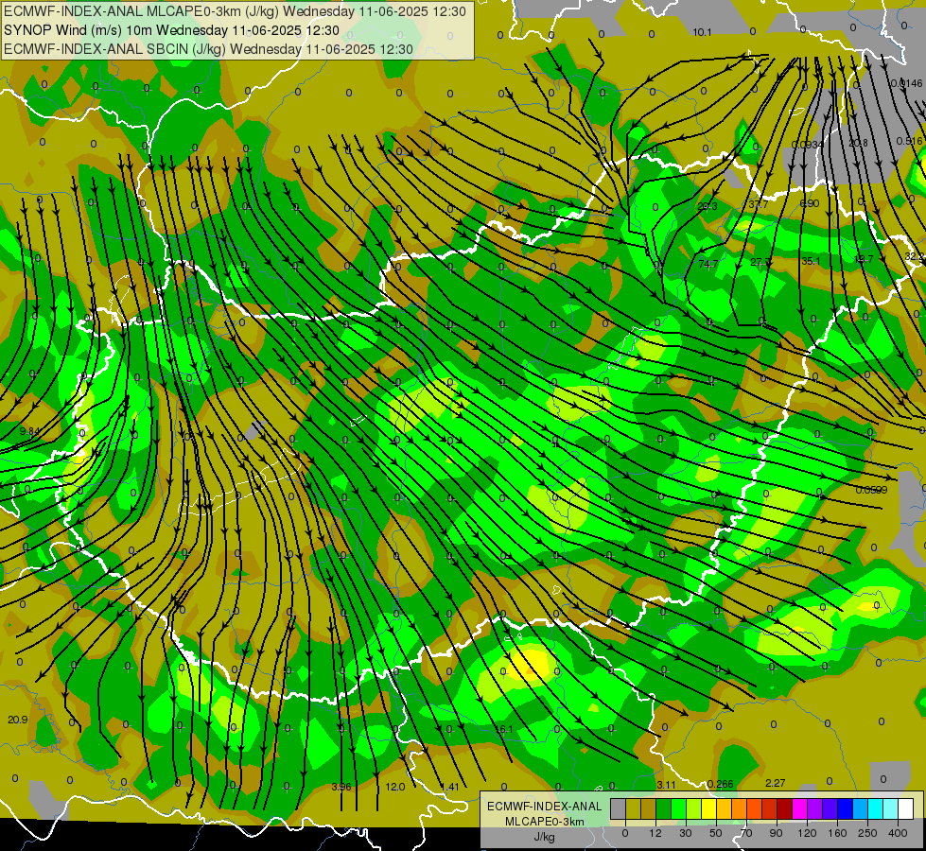Click the legend scale value 120

click(x=807, y=834)
